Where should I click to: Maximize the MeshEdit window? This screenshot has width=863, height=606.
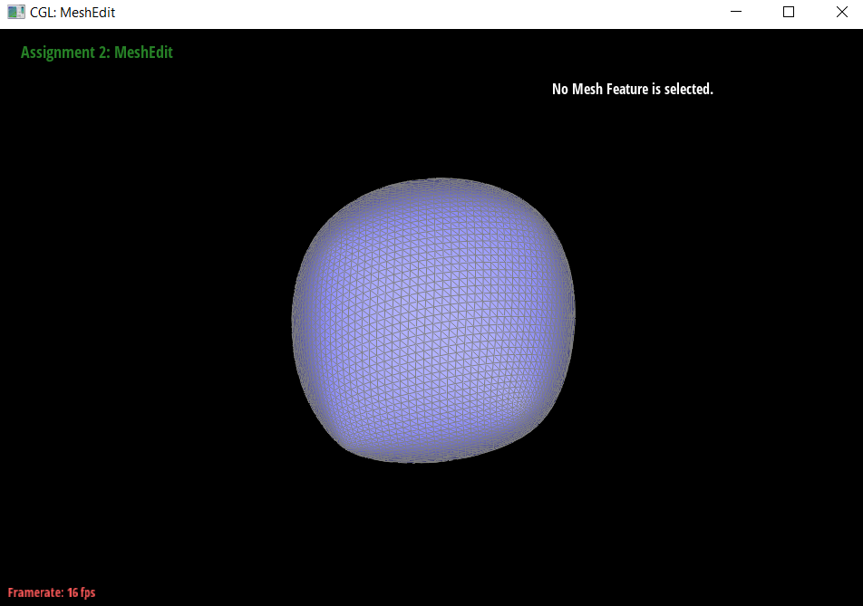click(788, 12)
